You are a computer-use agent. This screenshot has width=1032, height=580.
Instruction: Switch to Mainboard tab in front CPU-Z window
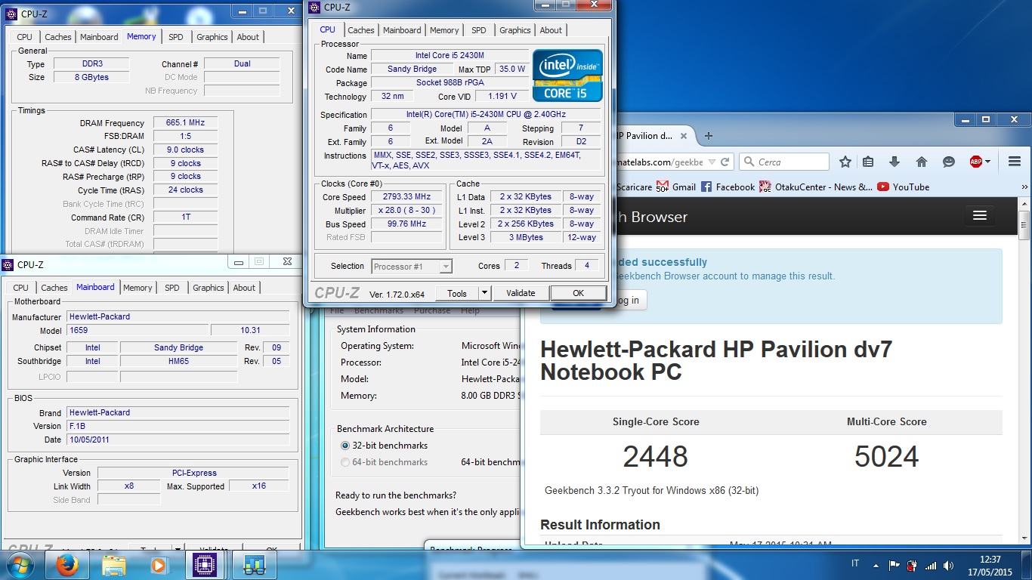[402, 30]
